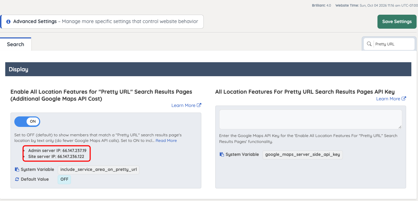Click the Display section header
This screenshot has width=418, height=201.
[208, 69]
